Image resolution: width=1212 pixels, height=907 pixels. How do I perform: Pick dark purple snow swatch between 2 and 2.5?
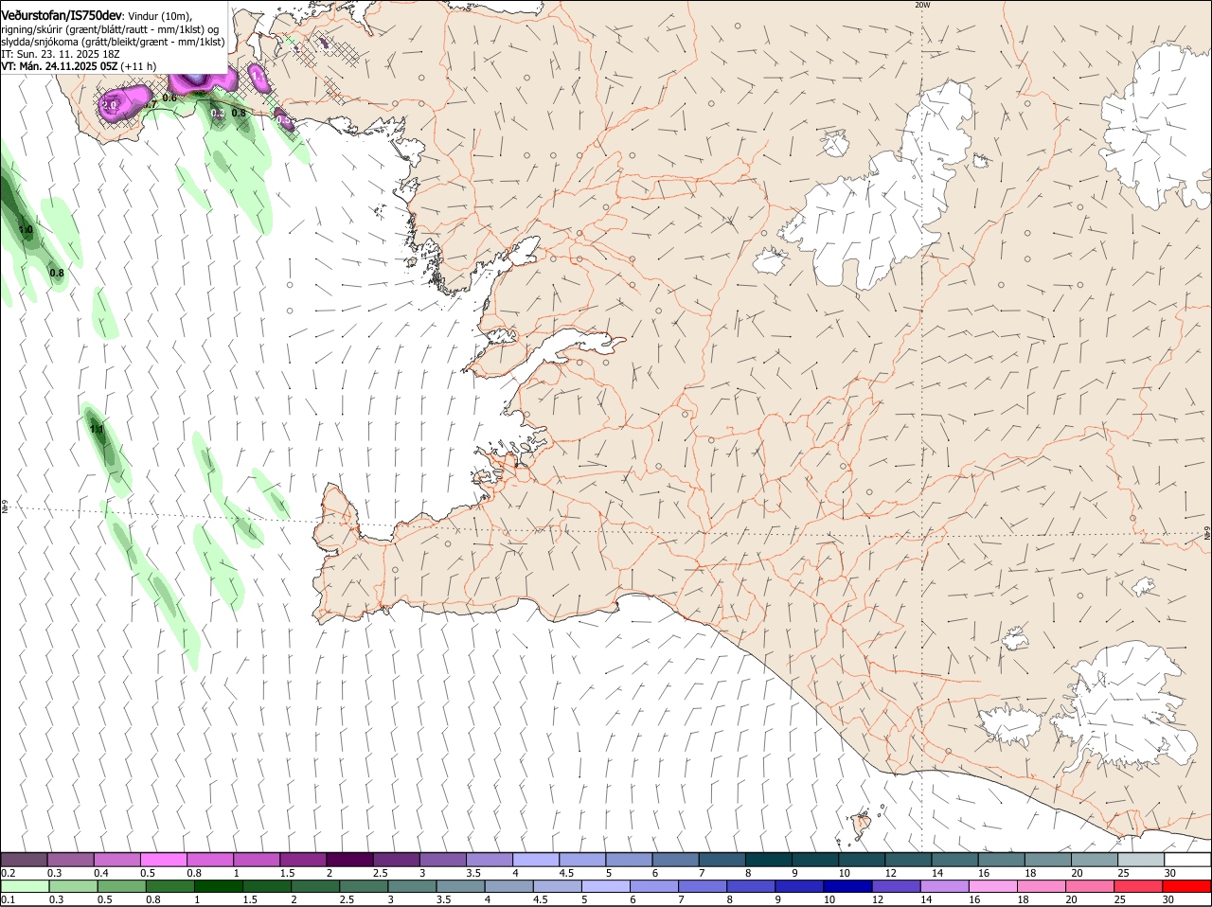coord(348,860)
